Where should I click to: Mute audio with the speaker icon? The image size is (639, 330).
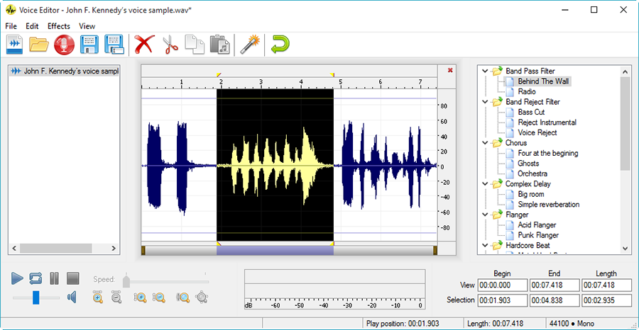pyautogui.click(x=71, y=297)
